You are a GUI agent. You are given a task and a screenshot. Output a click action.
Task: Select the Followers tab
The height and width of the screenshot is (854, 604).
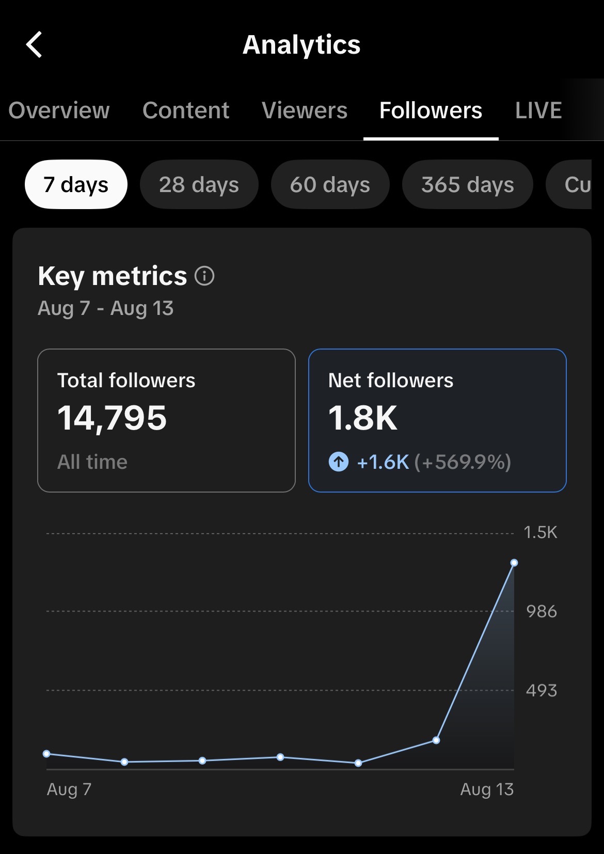[431, 110]
